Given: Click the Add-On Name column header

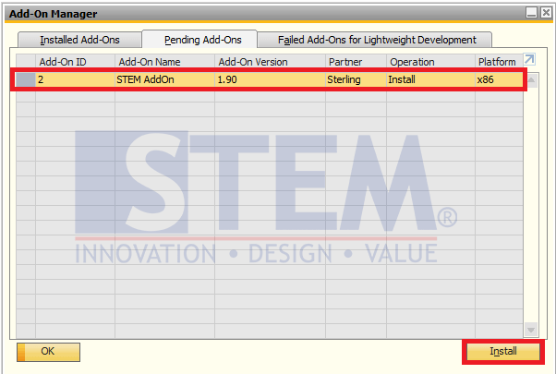Looking at the screenshot, I should click(x=165, y=62).
